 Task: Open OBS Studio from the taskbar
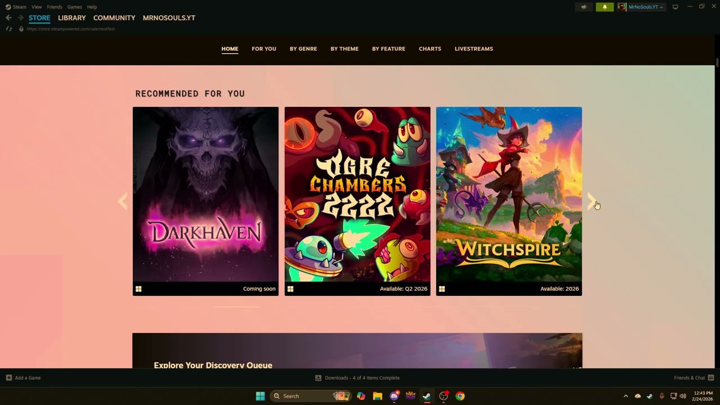point(443,396)
